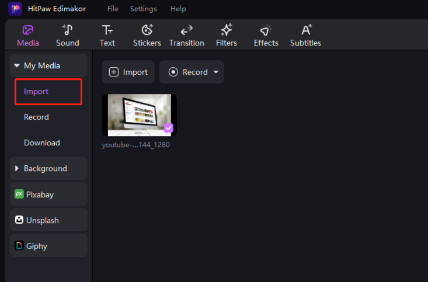428x282 pixels.
Task: Open the Settings menu
Action: tap(143, 9)
